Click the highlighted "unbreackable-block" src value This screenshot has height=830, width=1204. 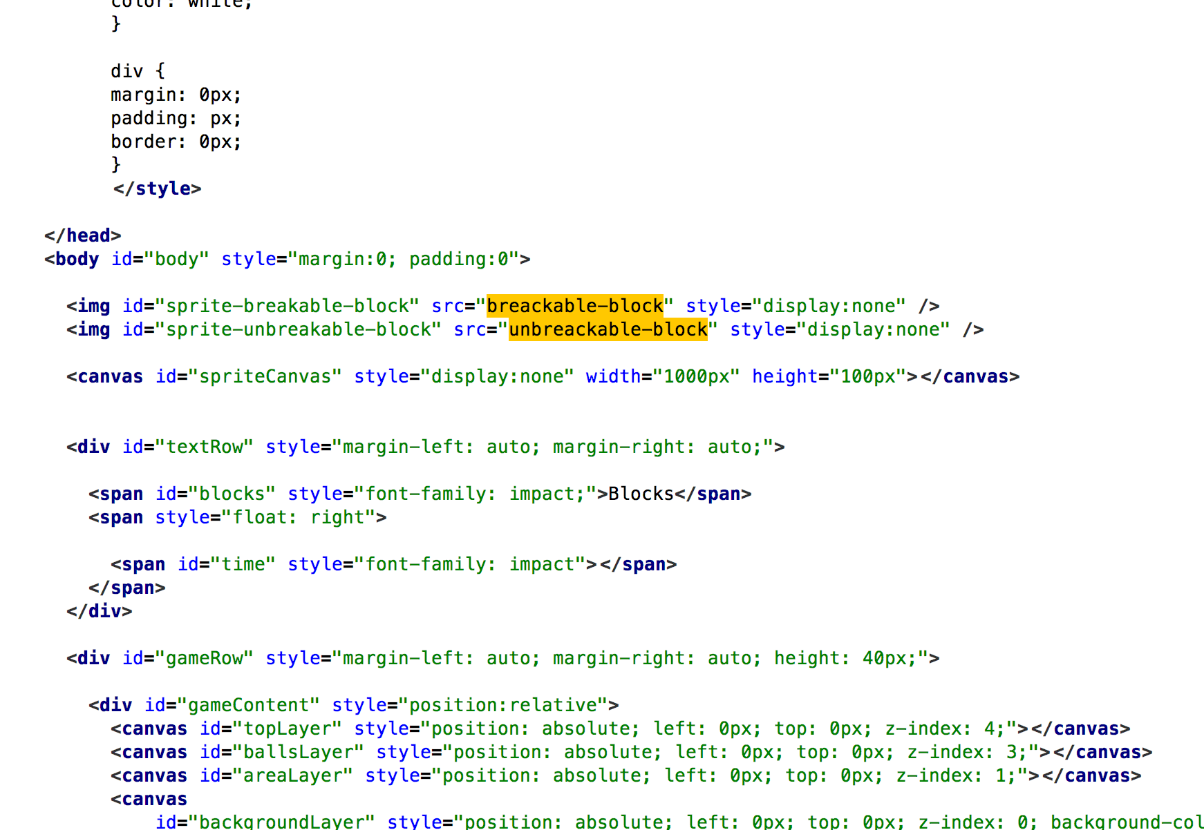click(608, 329)
